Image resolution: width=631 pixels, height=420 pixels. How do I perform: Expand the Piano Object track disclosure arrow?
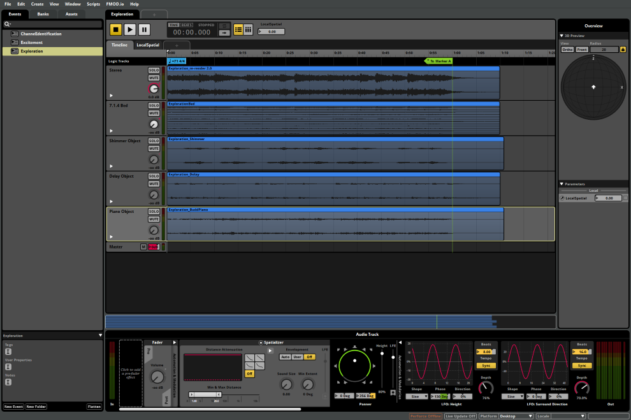(112, 237)
